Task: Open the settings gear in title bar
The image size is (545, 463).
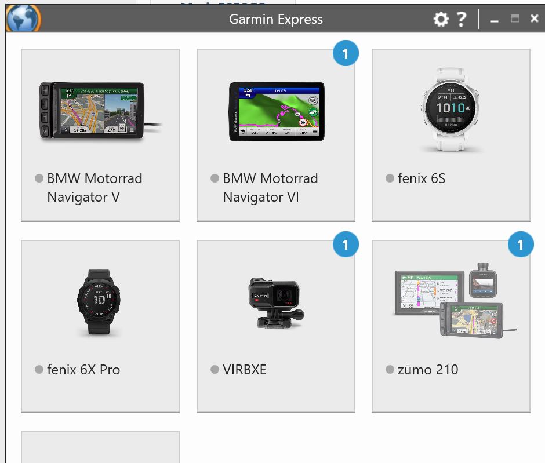Action: coord(441,19)
